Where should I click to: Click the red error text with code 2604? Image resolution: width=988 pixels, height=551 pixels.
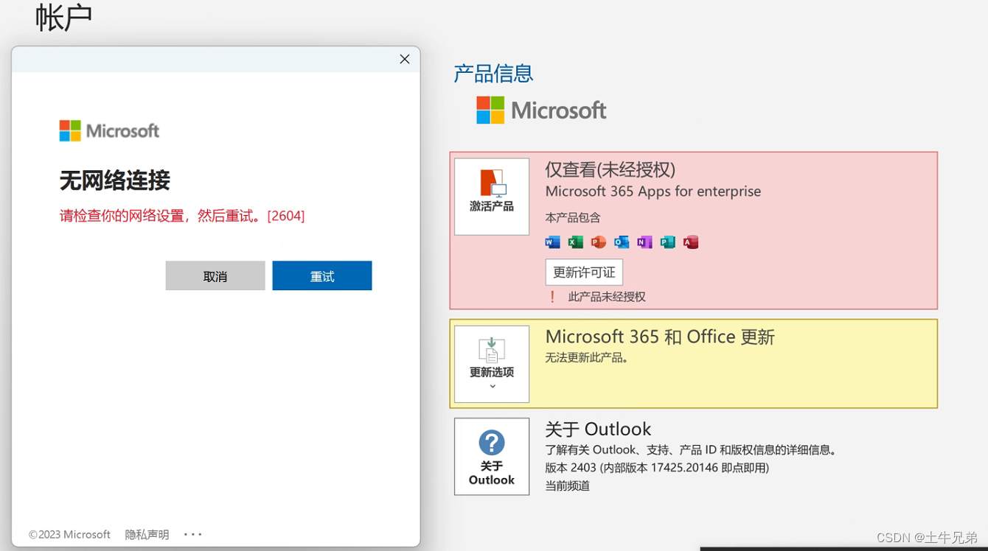click(x=182, y=216)
